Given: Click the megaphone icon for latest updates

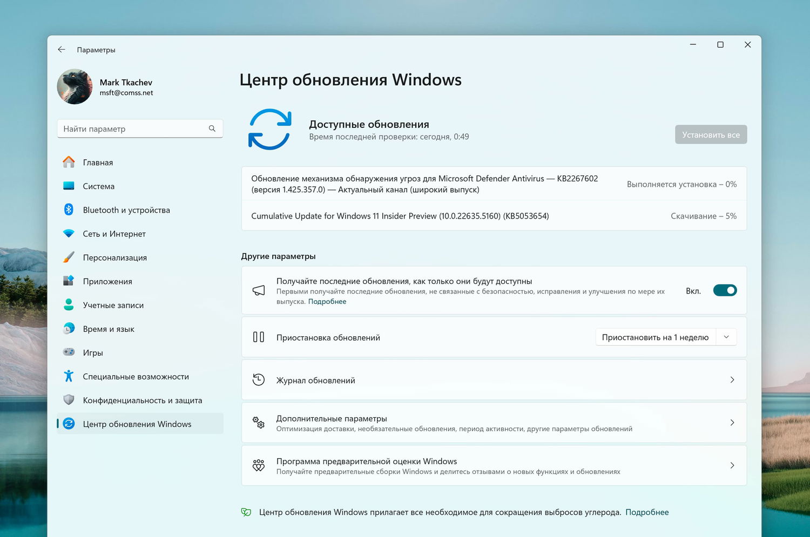Looking at the screenshot, I should (259, 290).
